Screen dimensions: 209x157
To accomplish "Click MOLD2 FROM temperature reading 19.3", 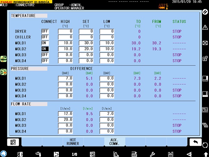I will [157, 49].
